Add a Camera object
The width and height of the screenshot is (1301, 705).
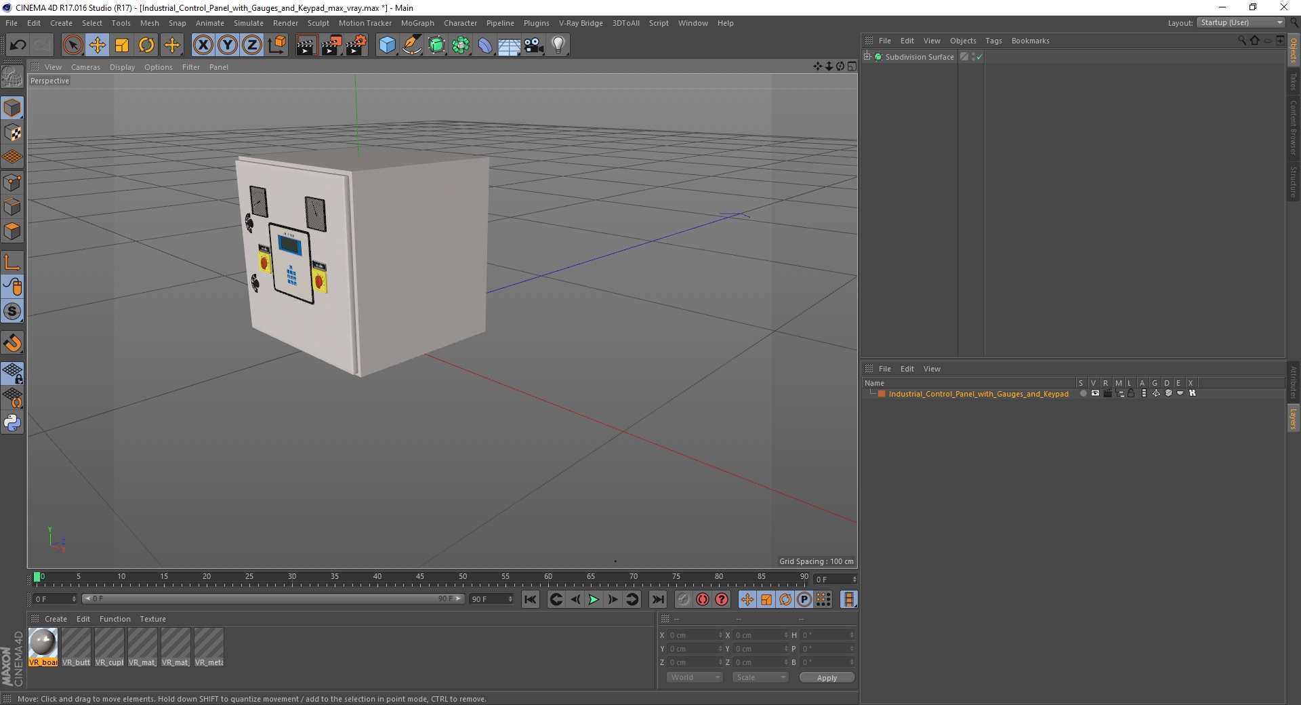pos(534,45)
